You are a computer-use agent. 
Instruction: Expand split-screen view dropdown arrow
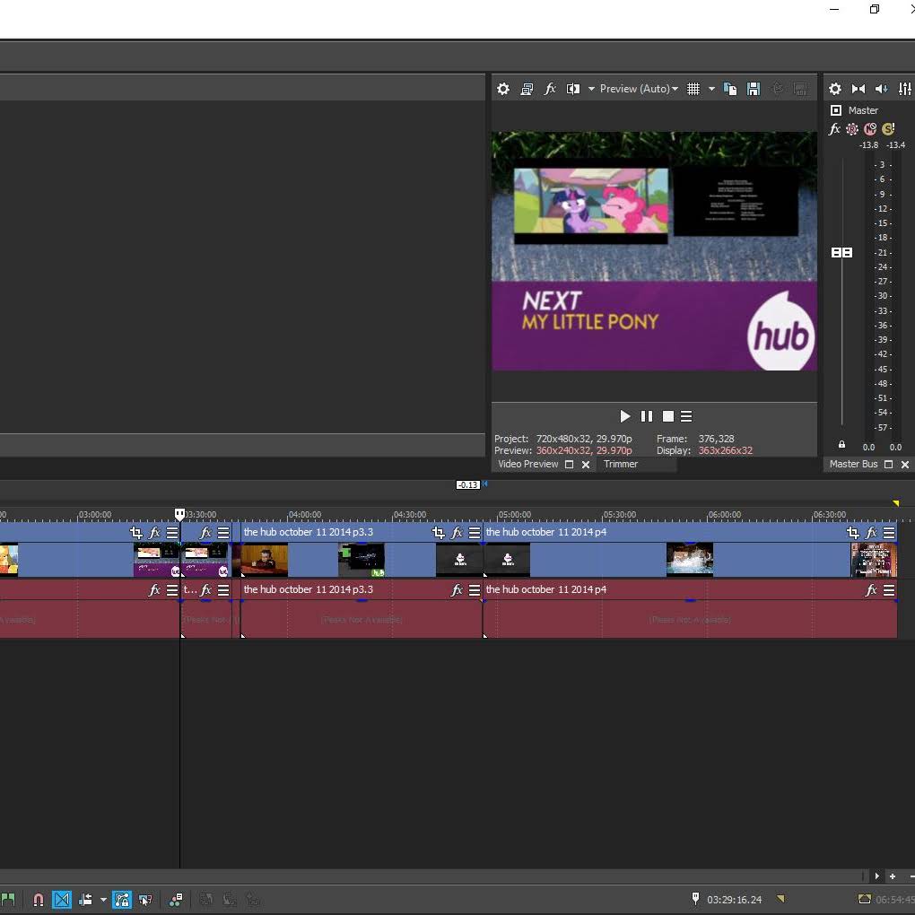(591, 89)
